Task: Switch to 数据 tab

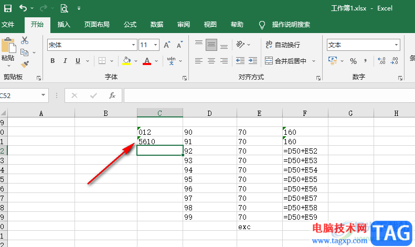Action: click(157, 25)
